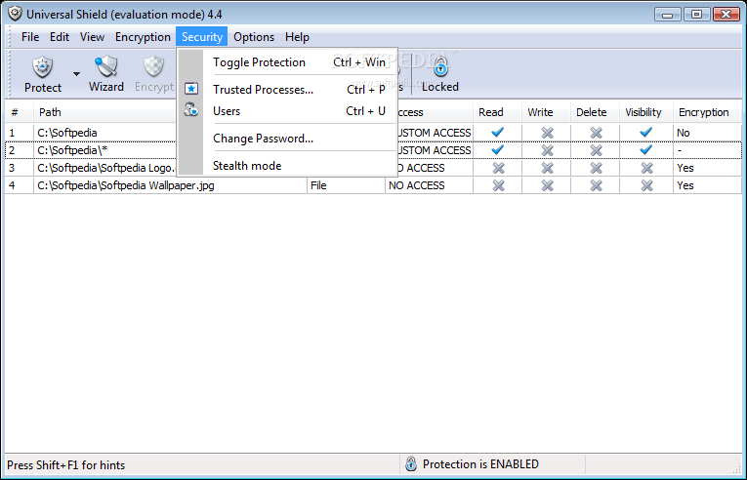Click the File type cell in row 4
Viewport: 747px width, 480px height.
pos(346,185)
